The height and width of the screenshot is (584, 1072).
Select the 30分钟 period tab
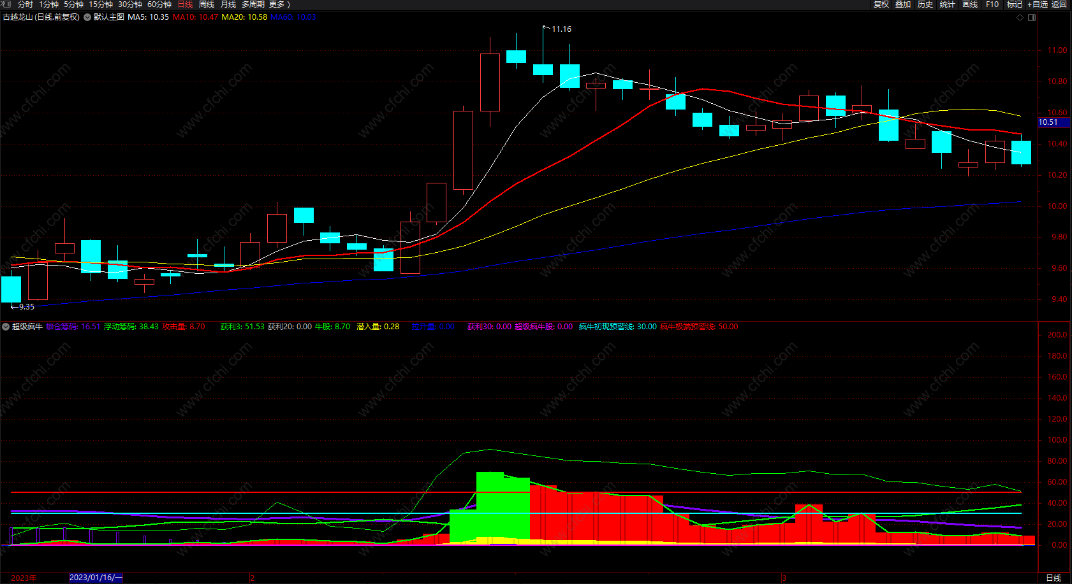(130, 4)
